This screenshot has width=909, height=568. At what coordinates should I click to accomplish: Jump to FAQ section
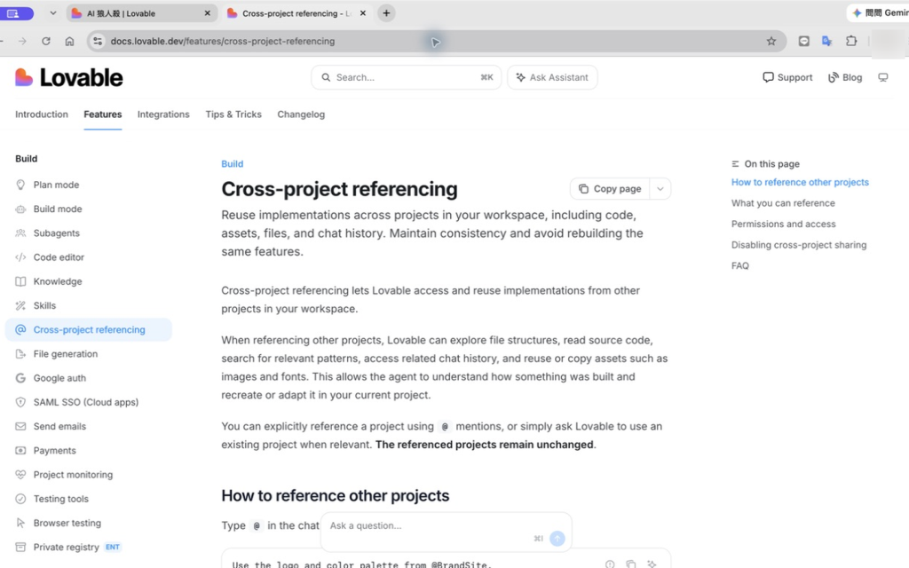(740, 266)
